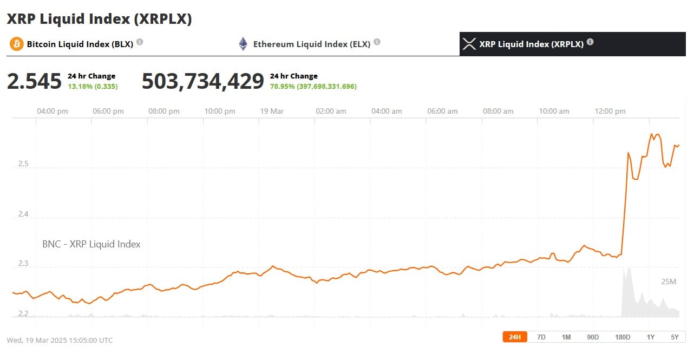Click the 19 Mar date marker
This screenshot has width=694, height=353.
271,111
